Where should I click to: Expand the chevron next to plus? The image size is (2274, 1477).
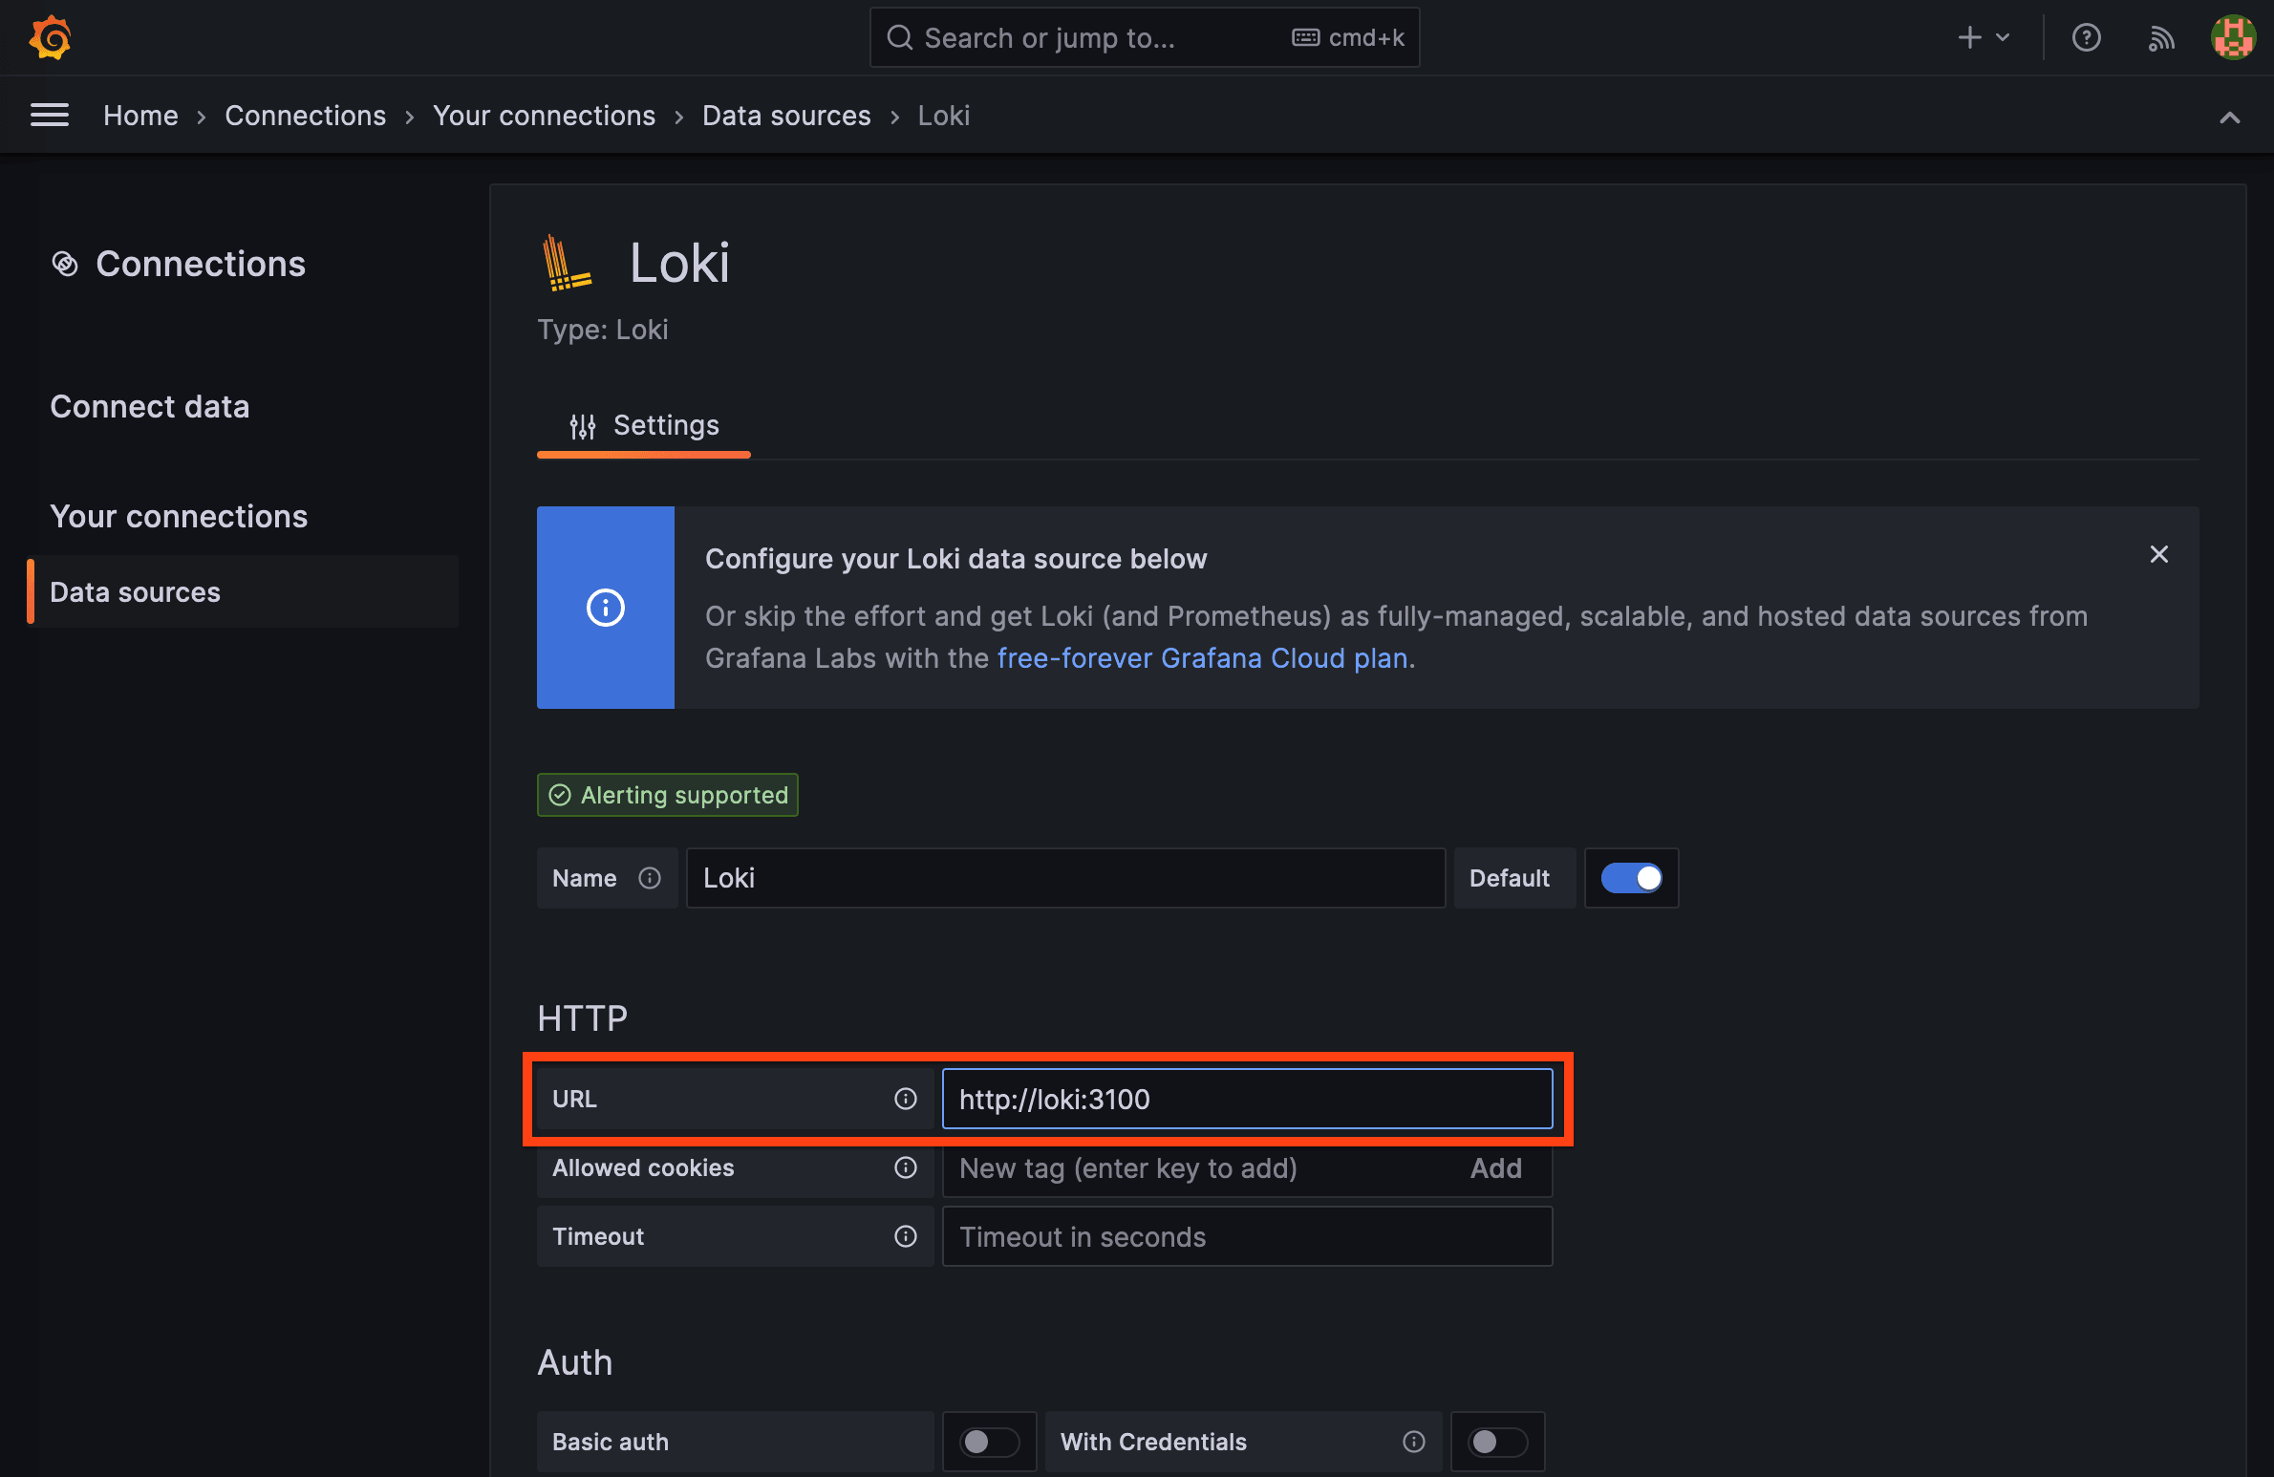pos(2004,38)
